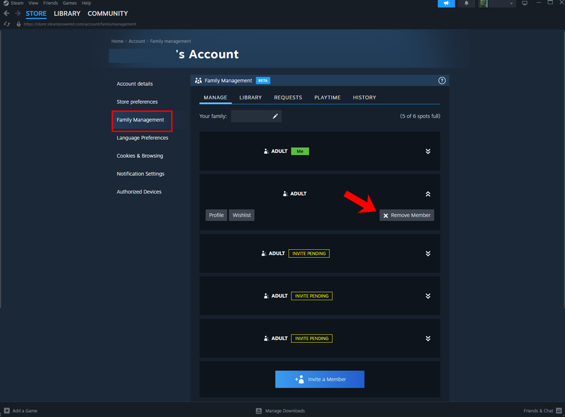Click Invite a Member button

(x=320, y=379)
